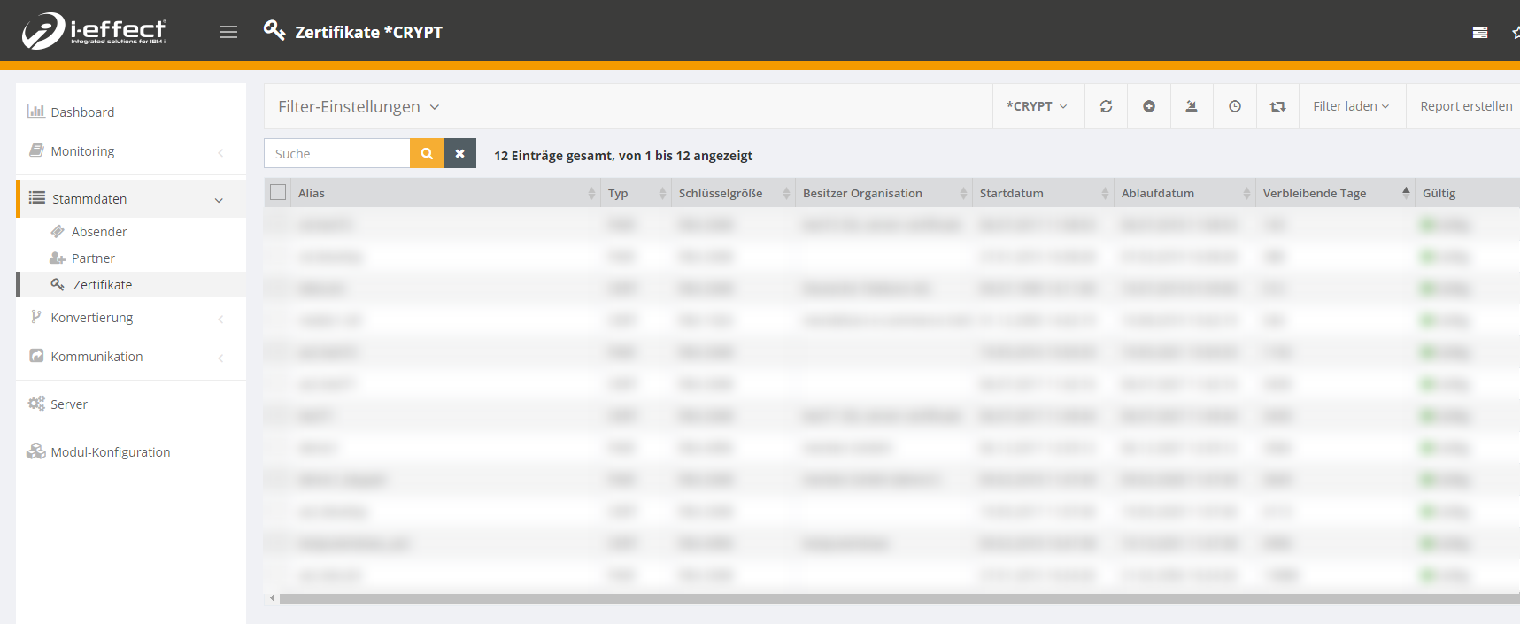This screenshot has height=624, width=1520.
Task: Expand the Filter-Einstellungen panel
Action: 359,107
